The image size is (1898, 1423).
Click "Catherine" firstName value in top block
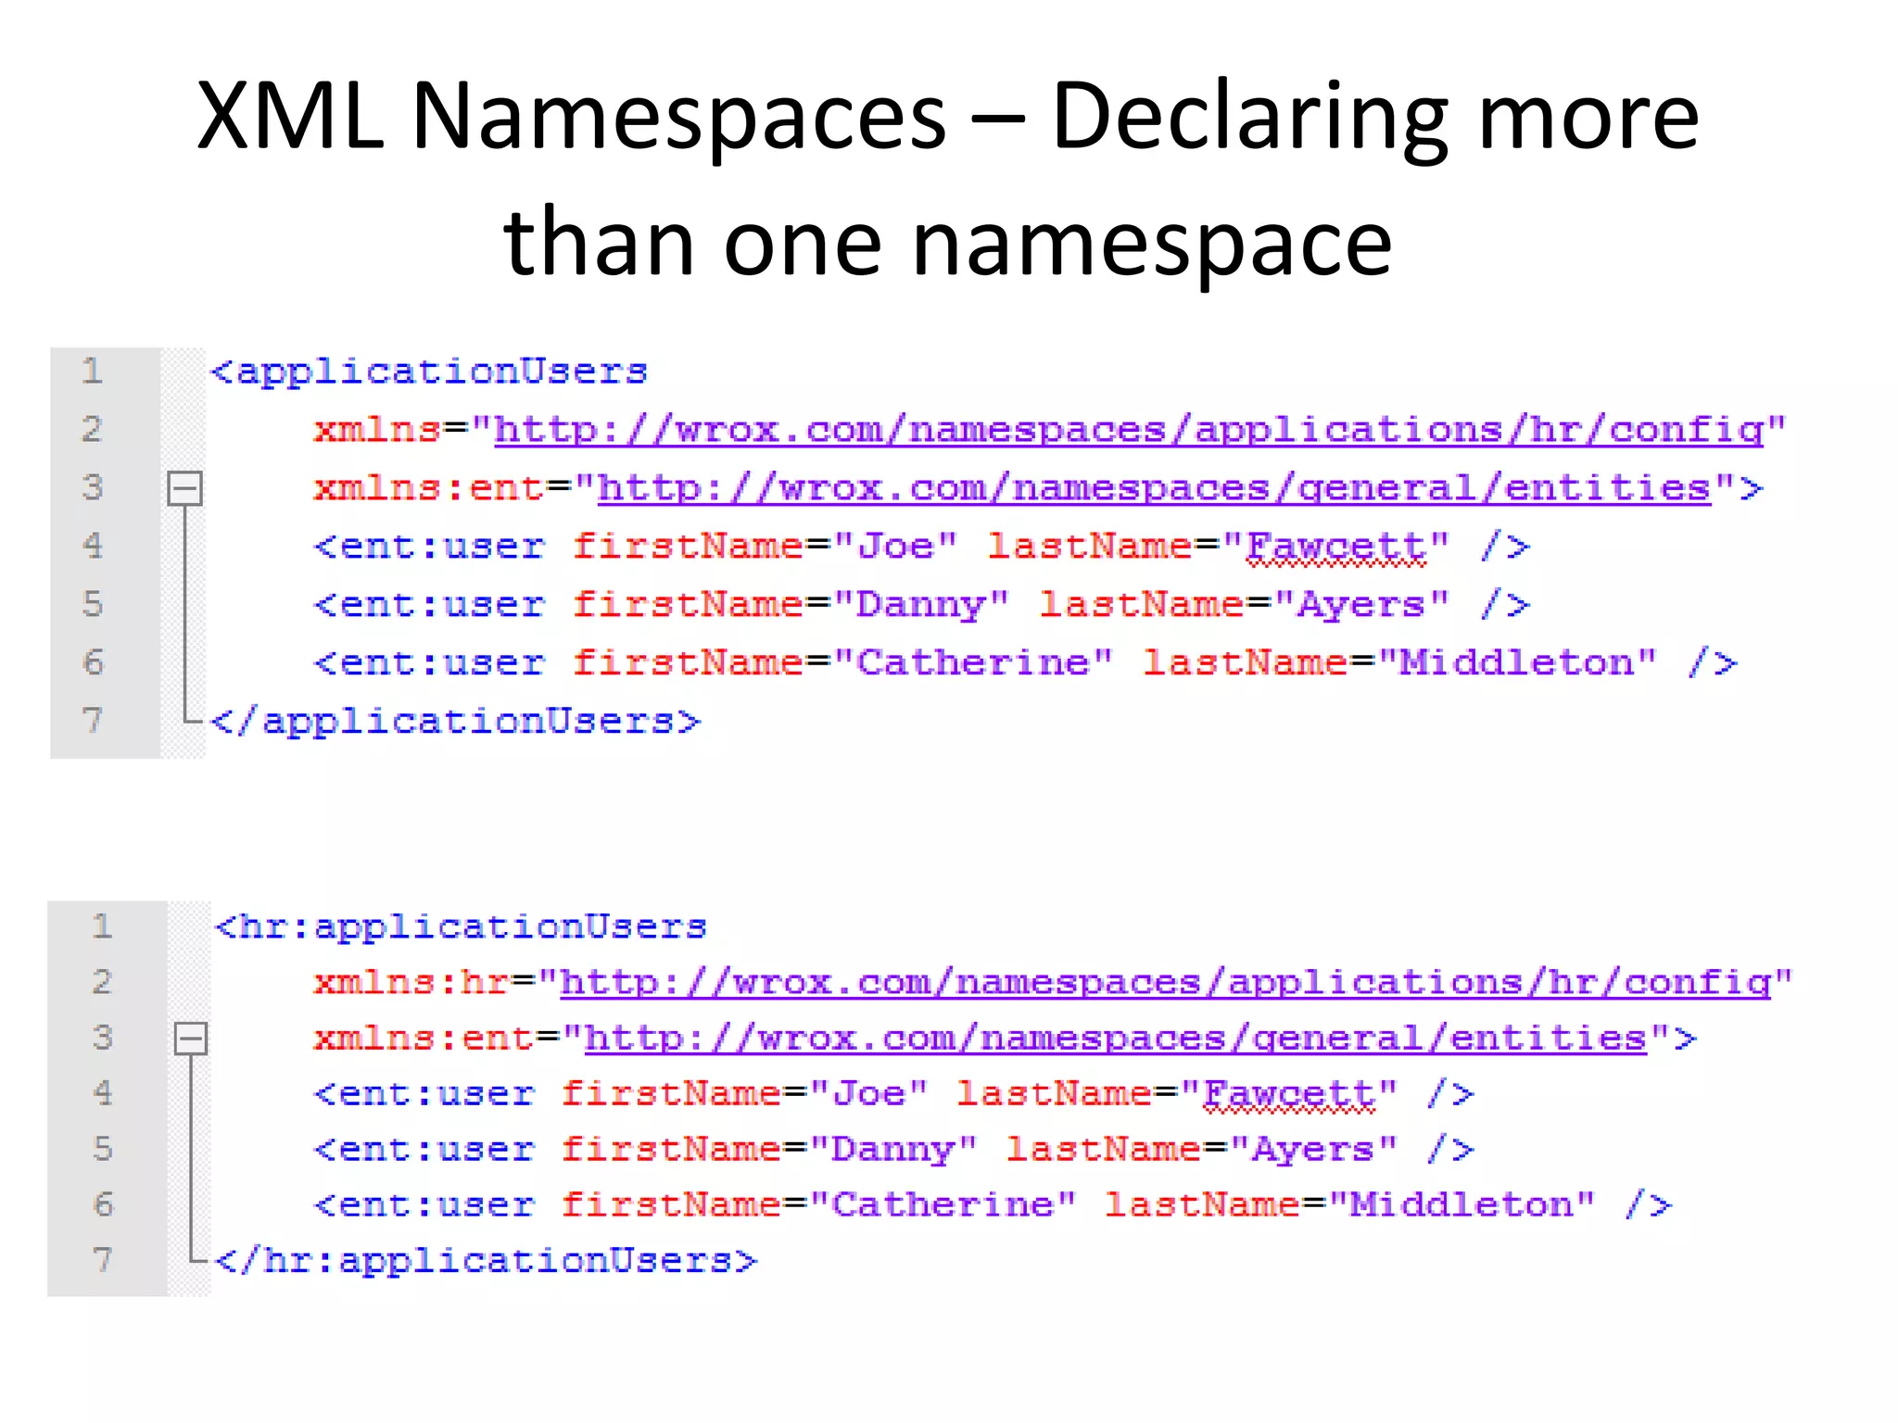click(973, 663)
